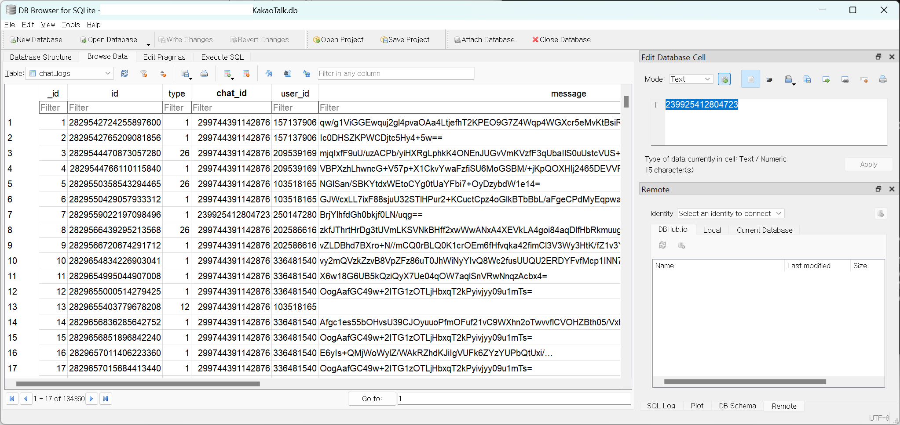Switch to Execute SQL tab
The height and width of the screenshot is (425, 900).
pos(222,57)
